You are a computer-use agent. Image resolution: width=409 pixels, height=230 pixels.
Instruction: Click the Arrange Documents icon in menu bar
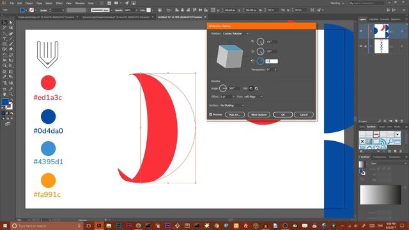118,3
